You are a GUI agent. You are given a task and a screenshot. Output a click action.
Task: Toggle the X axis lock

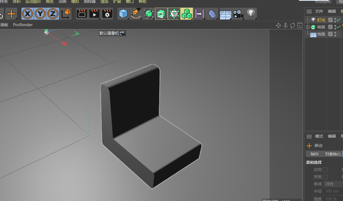click(x=28, y=14)
